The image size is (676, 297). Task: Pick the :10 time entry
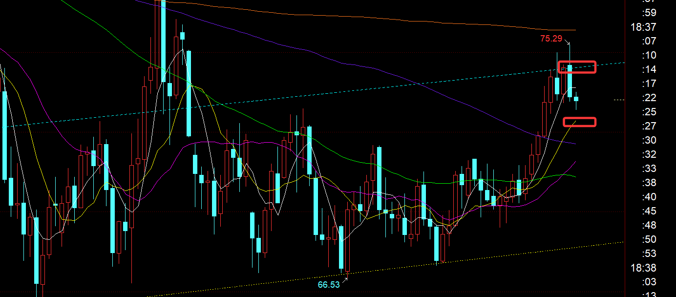[x=650, y=55]
